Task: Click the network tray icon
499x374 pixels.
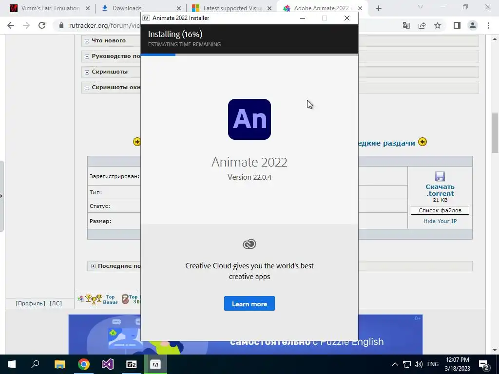Action: (x=407, y=364)
